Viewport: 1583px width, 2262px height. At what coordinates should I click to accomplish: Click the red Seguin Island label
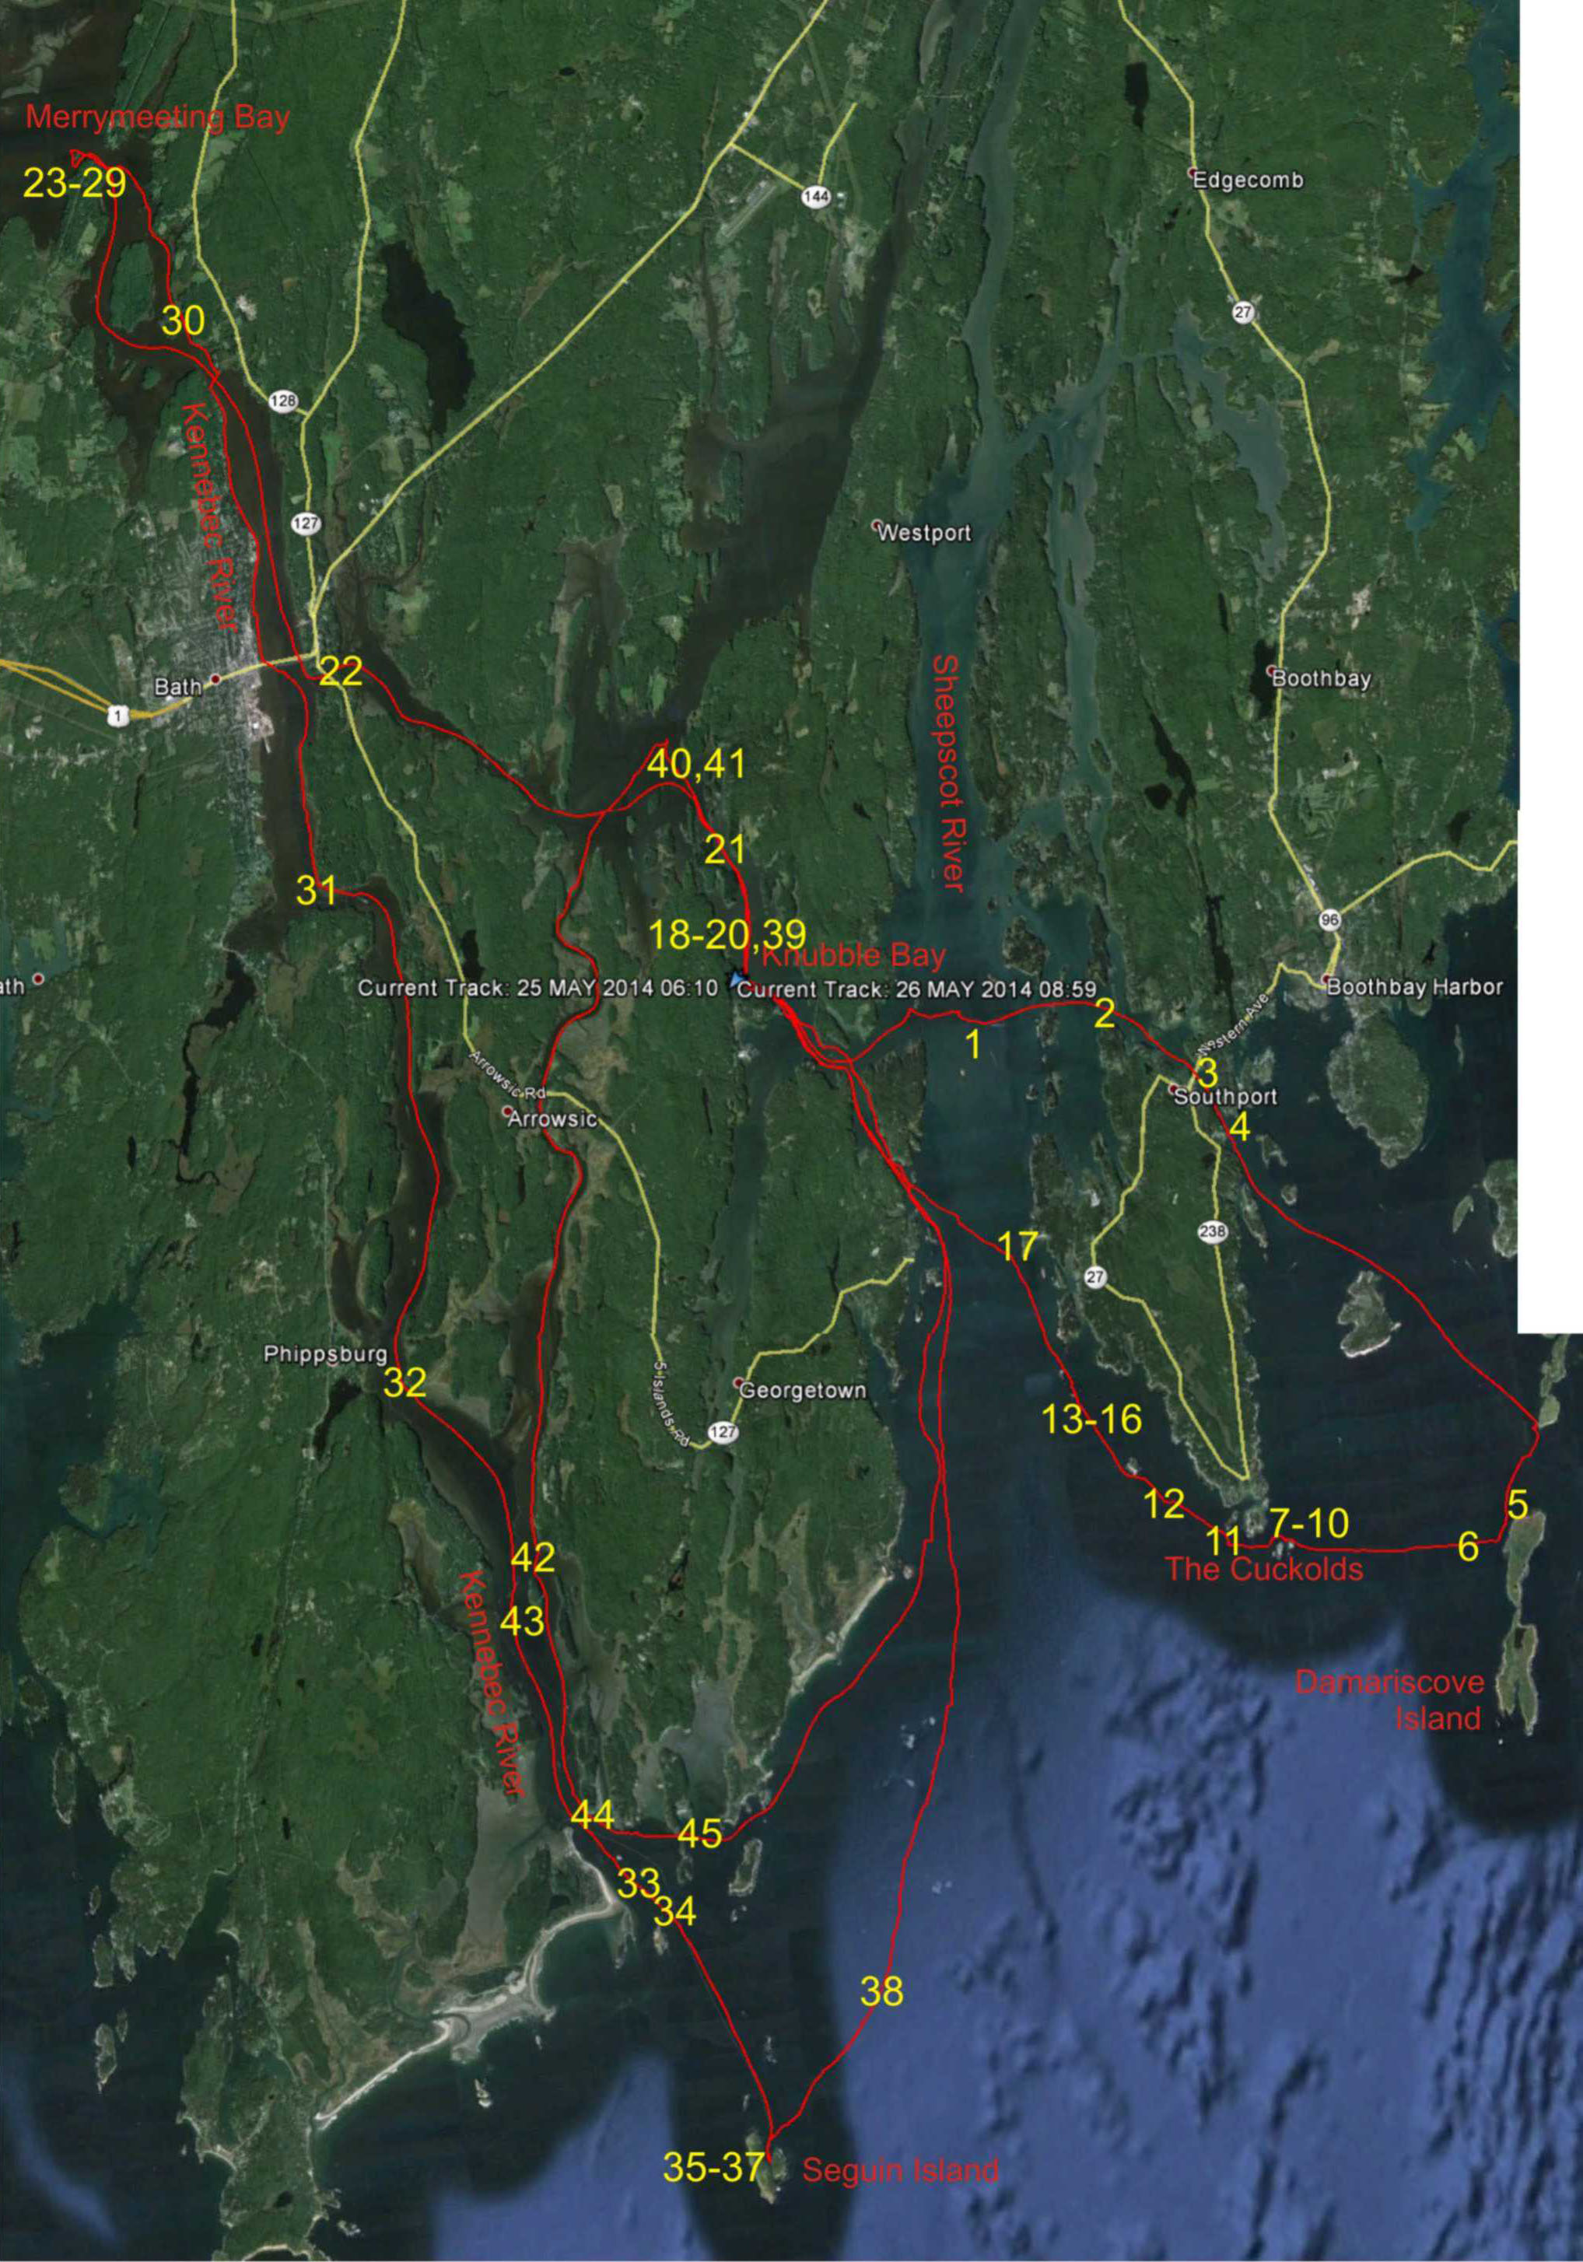click(x=900, y=2170)
